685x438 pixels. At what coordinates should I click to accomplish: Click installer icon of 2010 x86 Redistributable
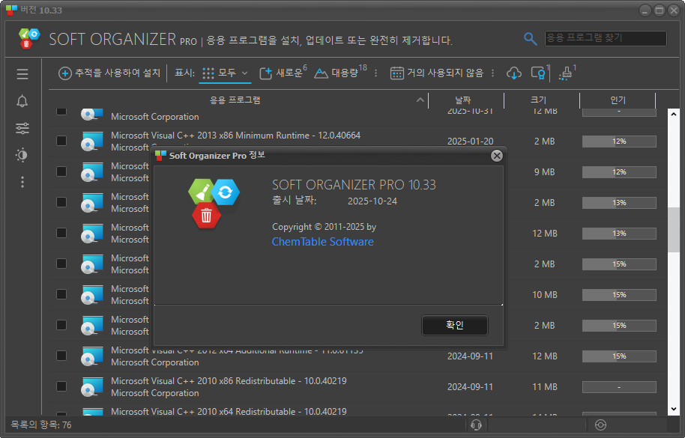point(91,386)
